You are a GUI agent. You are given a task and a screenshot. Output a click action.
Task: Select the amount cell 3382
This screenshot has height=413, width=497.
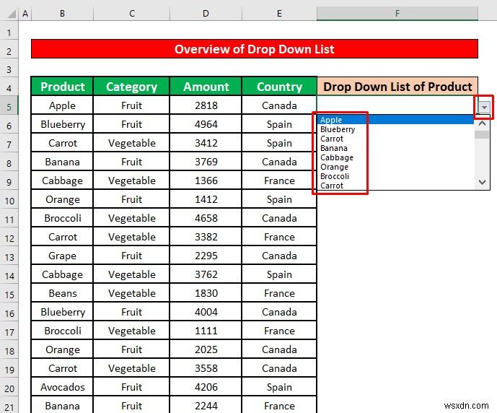206,237
